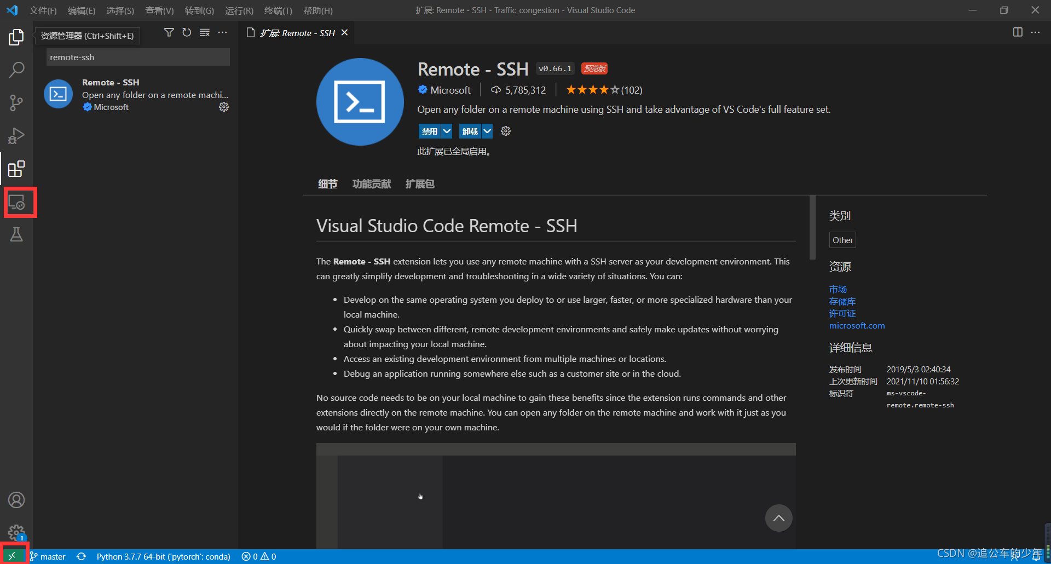
Task: Open the Remote Explorer icon
Action: [17, 202]
